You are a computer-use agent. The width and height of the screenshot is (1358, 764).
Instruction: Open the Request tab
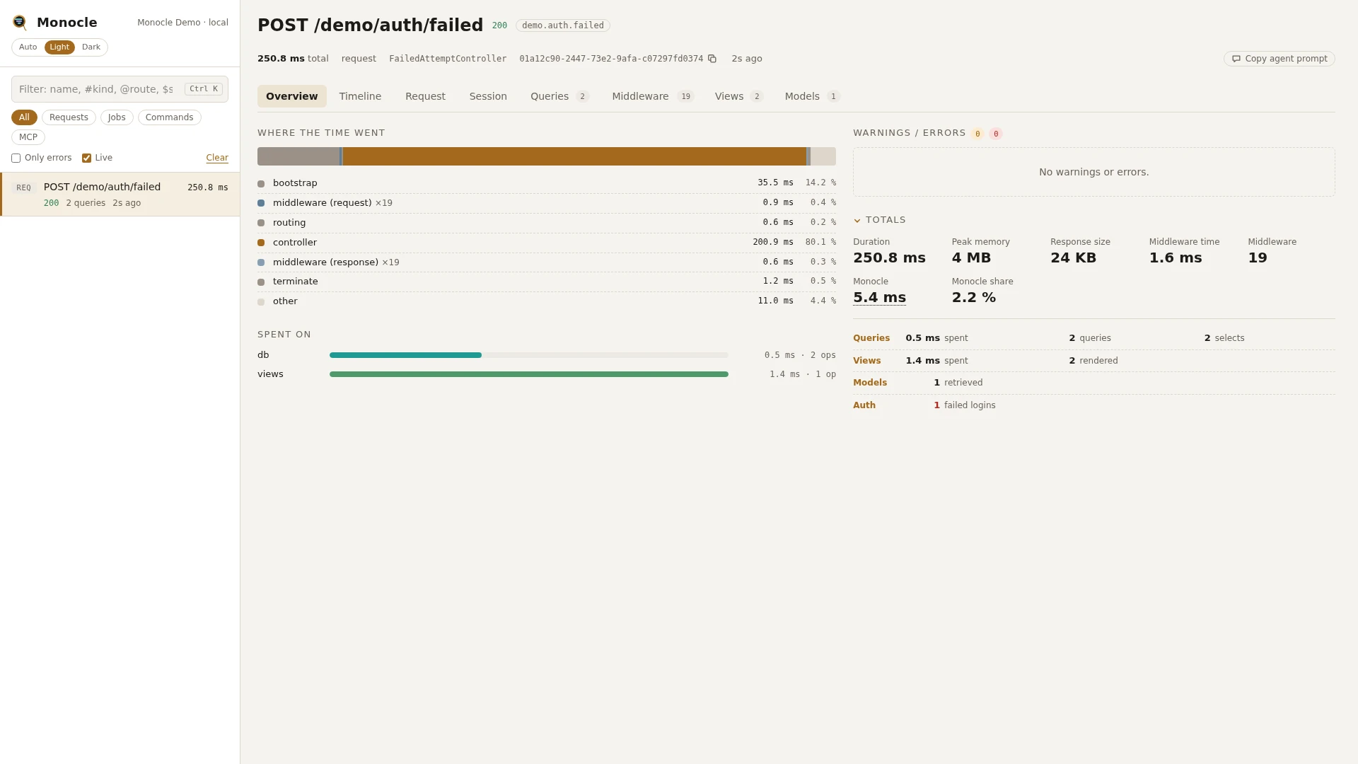[x=425, y=96]
